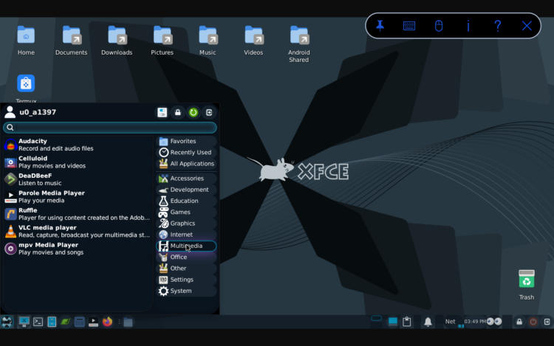Lock screen from menu header

click(x=178, y=113)
